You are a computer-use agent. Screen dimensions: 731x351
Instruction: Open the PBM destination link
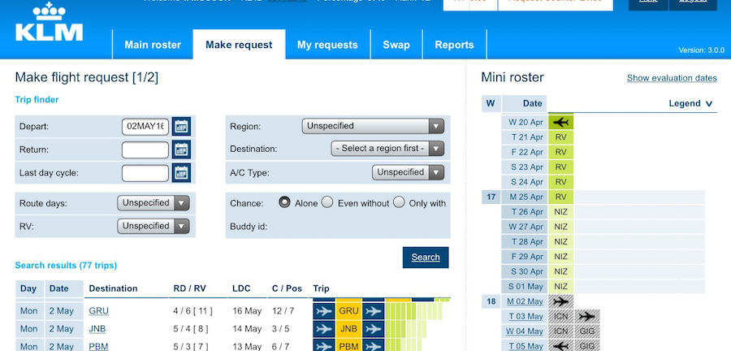(99, 346)
